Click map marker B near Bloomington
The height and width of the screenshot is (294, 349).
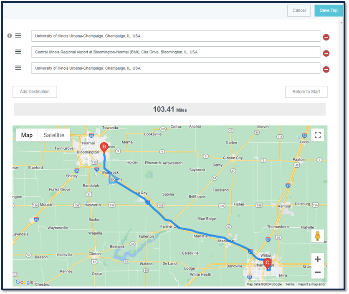(x=104, y=148)
